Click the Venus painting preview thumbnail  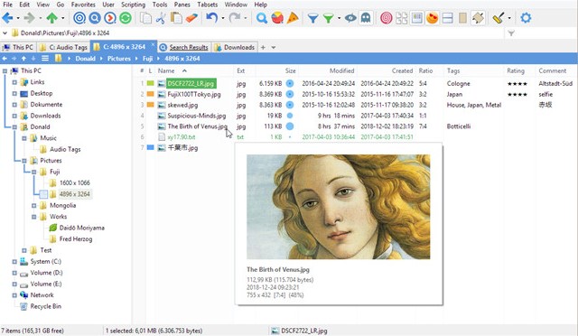coord(338,207)
